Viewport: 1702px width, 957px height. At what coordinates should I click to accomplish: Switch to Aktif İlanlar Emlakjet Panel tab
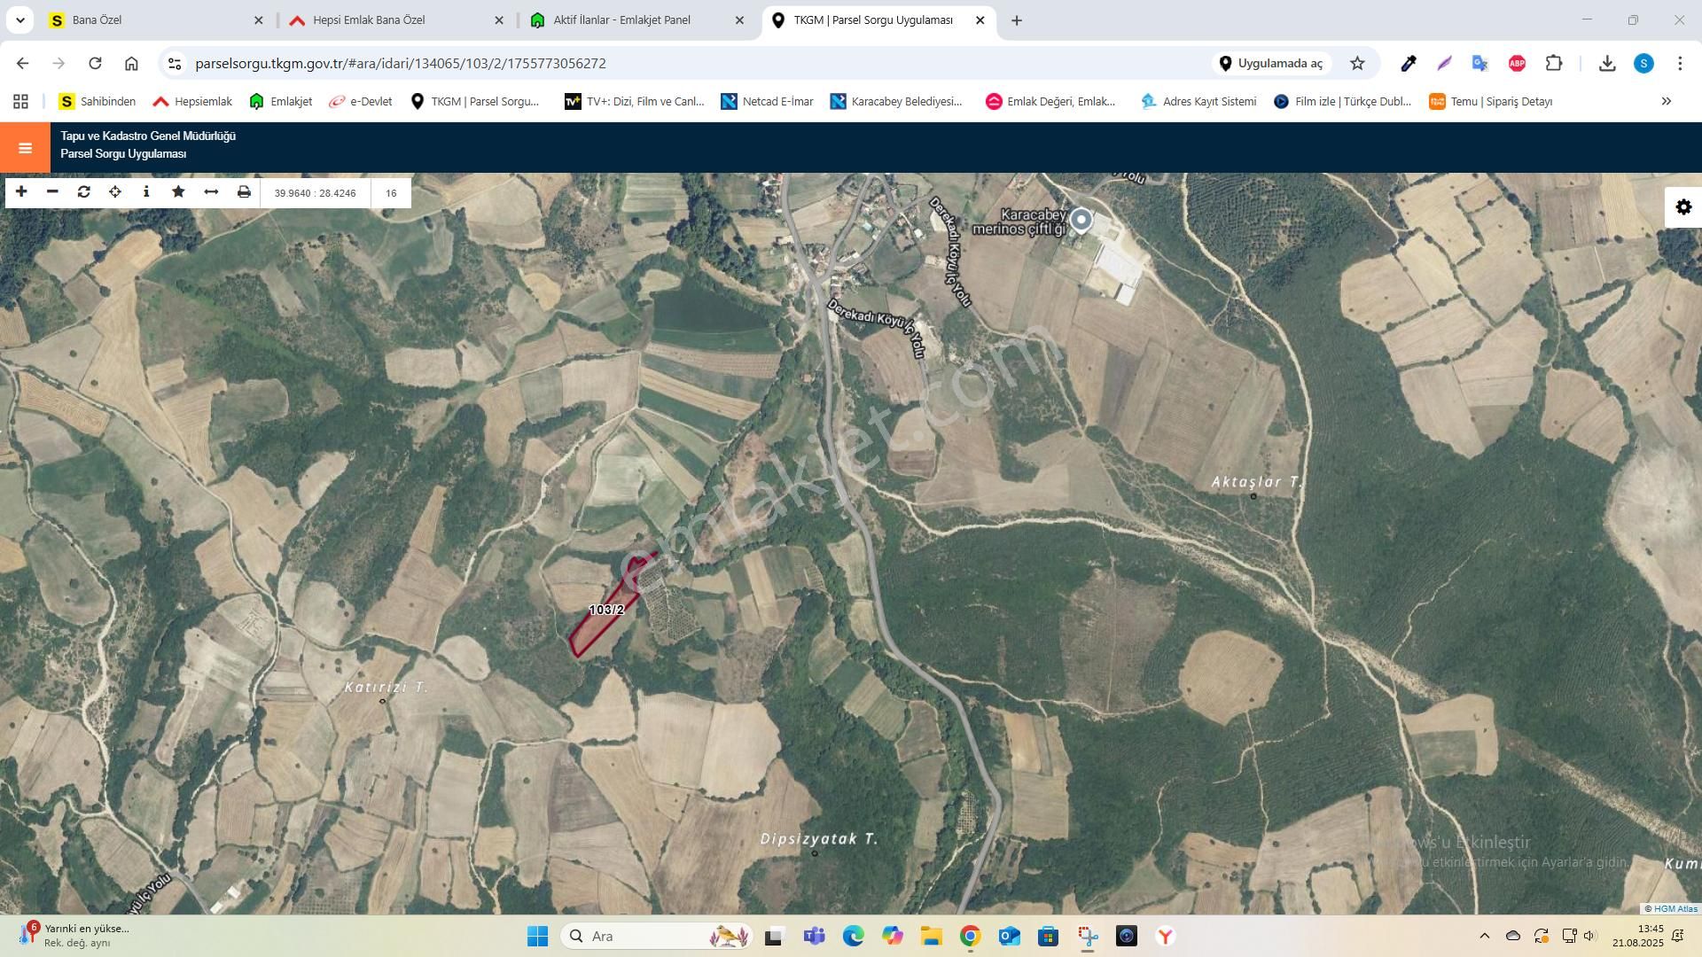point(637,19)
